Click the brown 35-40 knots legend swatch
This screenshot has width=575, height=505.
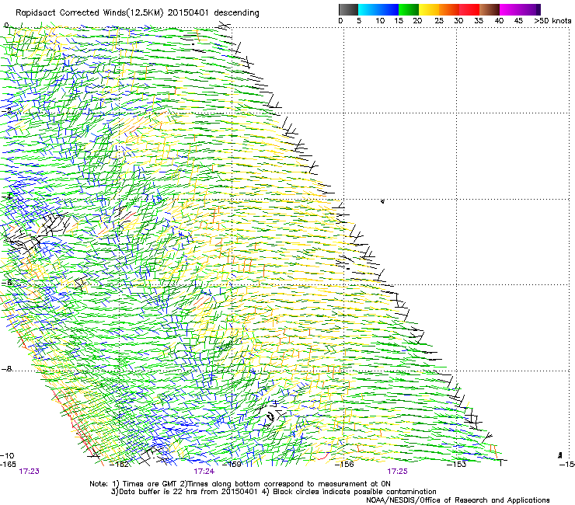pos(490,9)
